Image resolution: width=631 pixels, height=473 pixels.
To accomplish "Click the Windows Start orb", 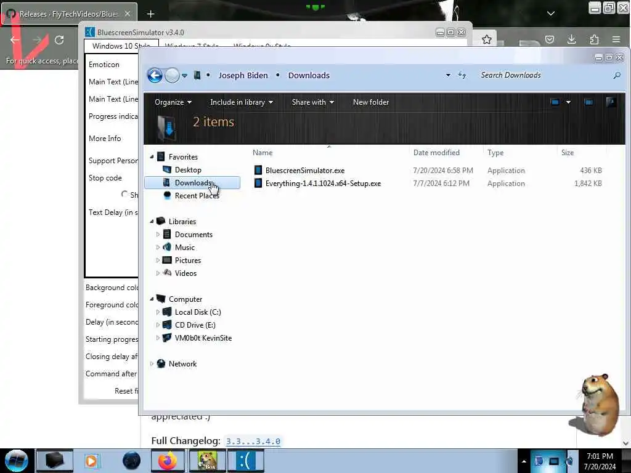I will coord(16,461).
